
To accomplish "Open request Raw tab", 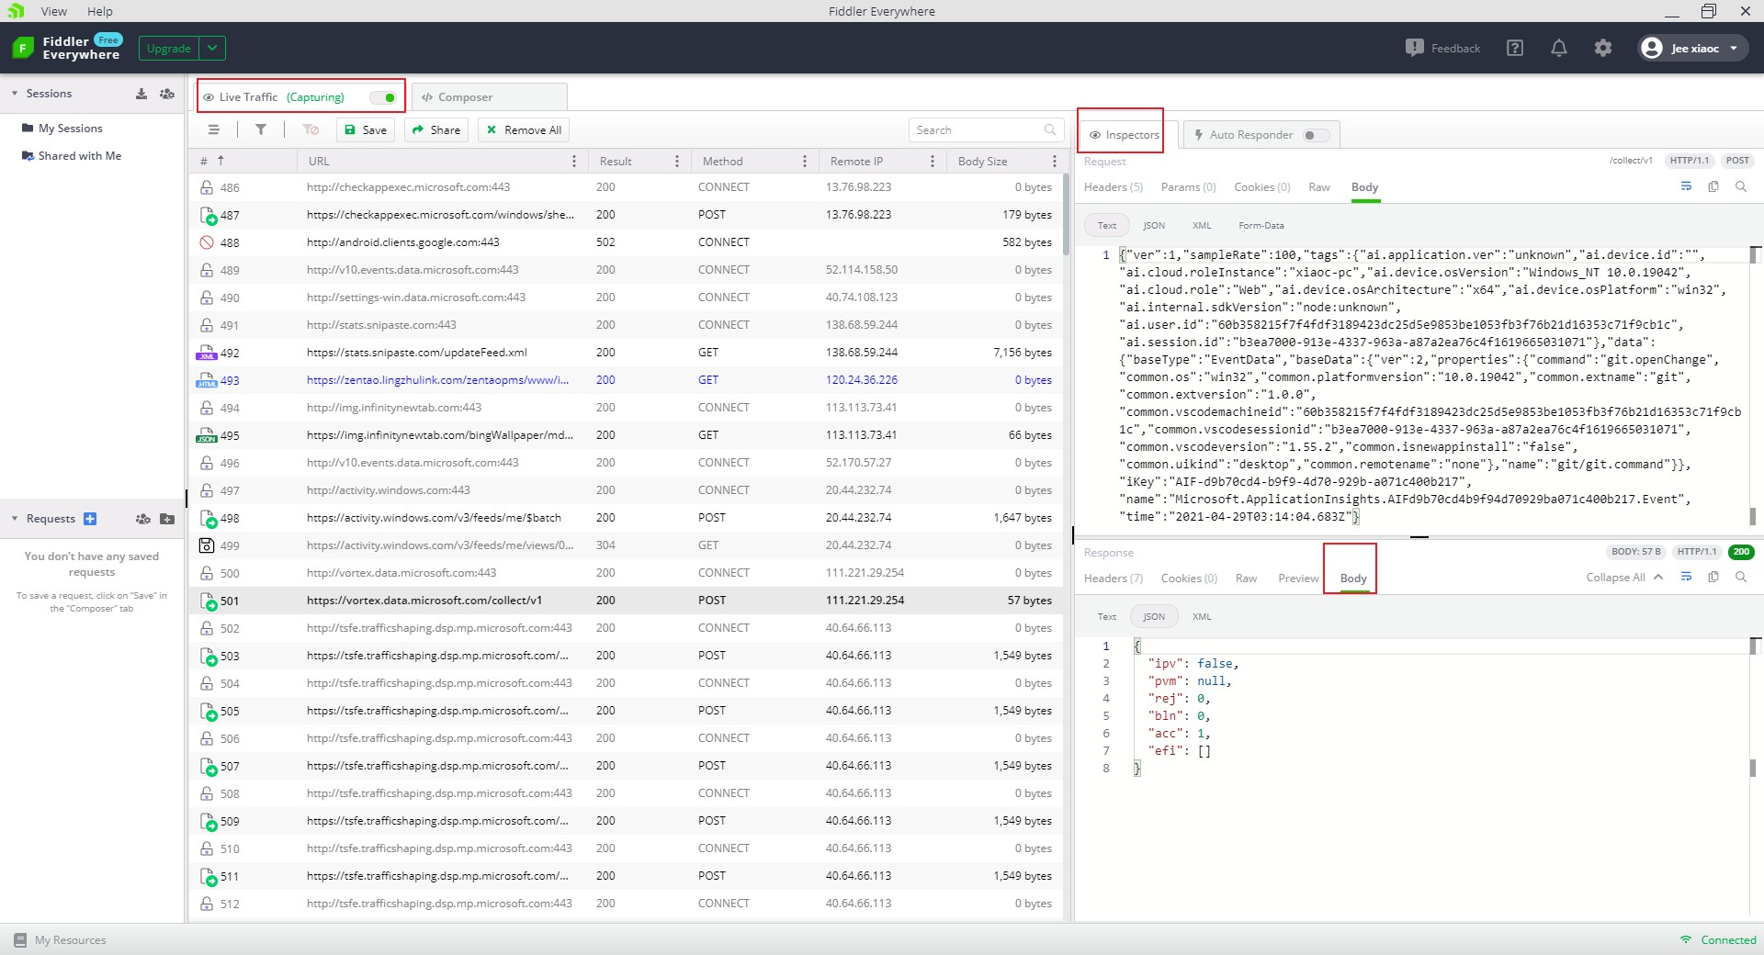I will point(1319,186).
